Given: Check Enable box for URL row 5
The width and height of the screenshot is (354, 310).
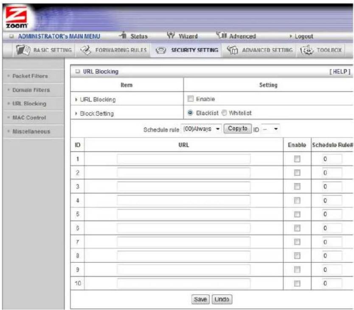Looking at the screenshot, I should click(x=297, y=214).
